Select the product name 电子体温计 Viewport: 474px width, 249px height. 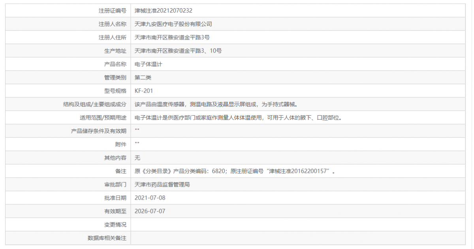149,64
